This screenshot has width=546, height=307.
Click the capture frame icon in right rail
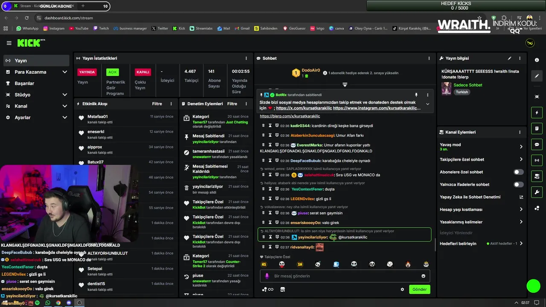(x=537, y=97)
